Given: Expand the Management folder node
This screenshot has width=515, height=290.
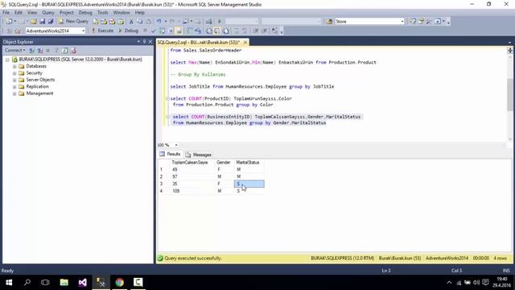Looking at the screenshot, I should pyautogui.click(x=14, y=93).
